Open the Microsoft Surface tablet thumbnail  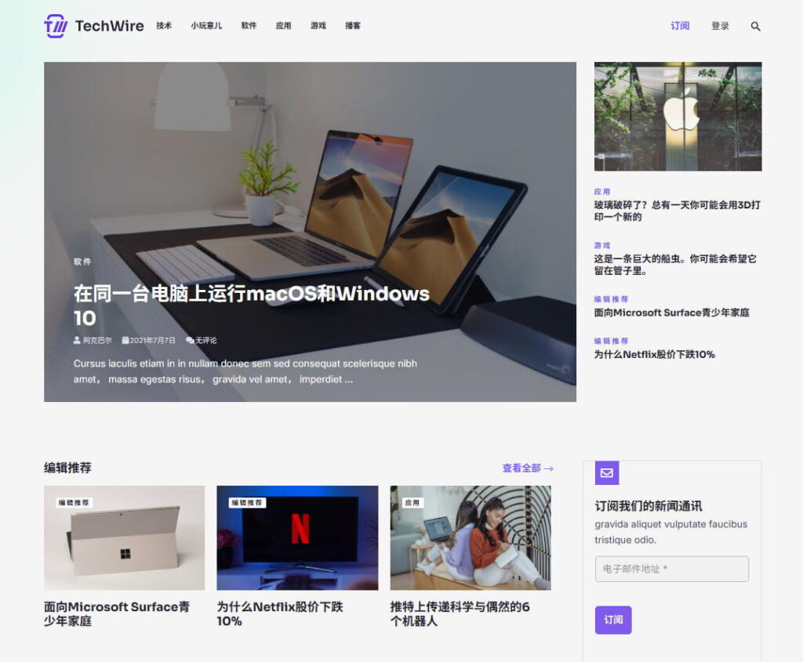coord(125,537)
